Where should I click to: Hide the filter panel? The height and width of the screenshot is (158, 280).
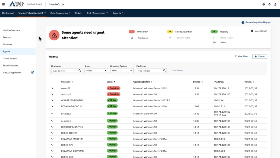pos(241,56)
